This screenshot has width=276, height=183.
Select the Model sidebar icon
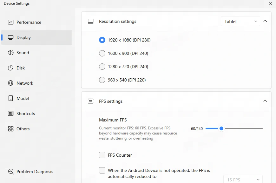(10, 98)
